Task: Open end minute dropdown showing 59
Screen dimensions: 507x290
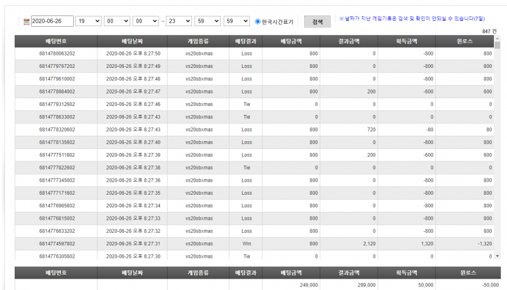Action: 208,21
